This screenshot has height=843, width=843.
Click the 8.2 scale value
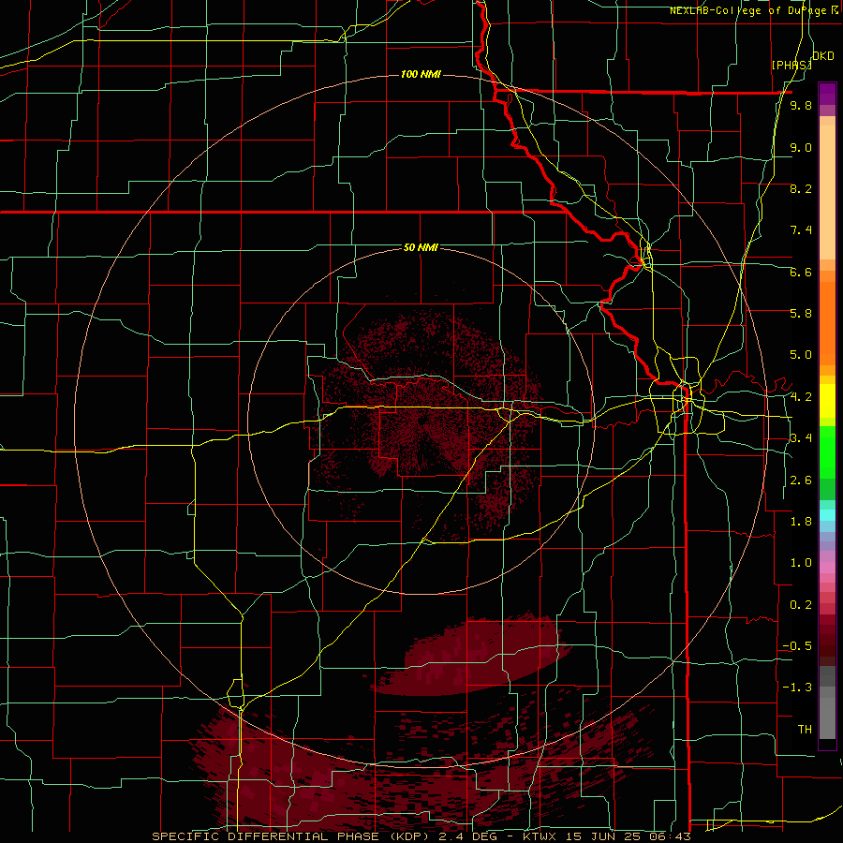[801, 188]
